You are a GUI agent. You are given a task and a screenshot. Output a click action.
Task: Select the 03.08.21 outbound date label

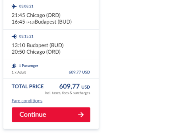click(x=26, y=6)
